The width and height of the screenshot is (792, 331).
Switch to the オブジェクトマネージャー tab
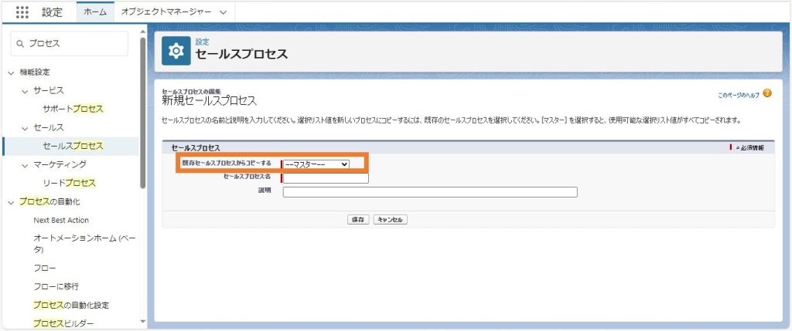point(166,12)
